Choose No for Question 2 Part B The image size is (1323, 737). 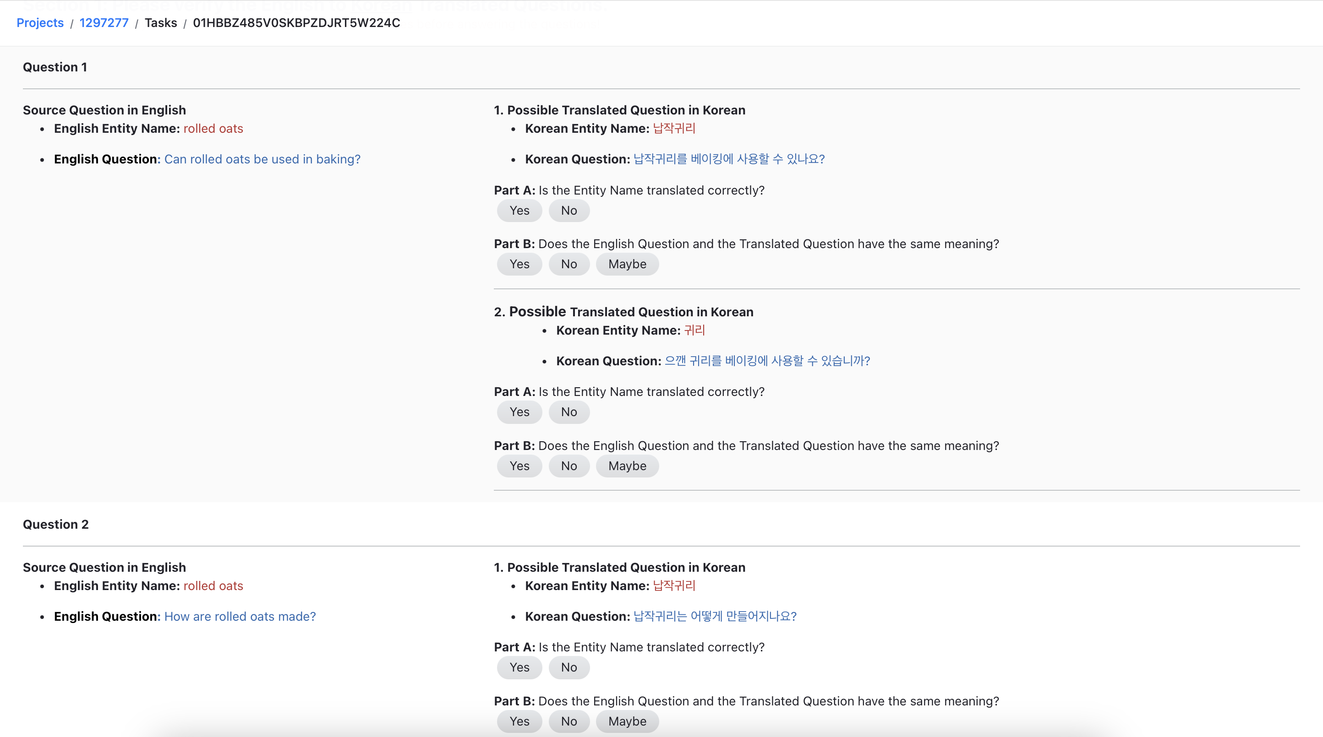pos(569,721)
